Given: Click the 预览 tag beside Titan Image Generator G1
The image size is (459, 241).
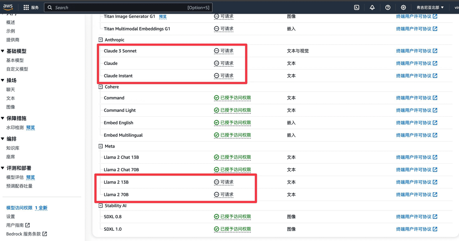Looking at the screenshot, I should pyautogui.click(x=163, y=17).
